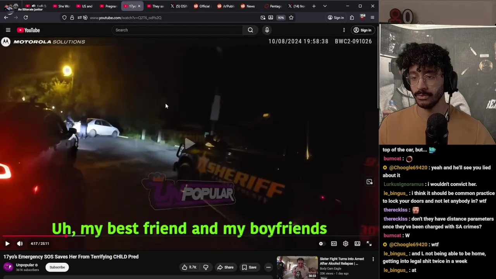Image resolution: width=496 pixels, height=279 pixels.
Task: Share the video
Action: [225, 267]
